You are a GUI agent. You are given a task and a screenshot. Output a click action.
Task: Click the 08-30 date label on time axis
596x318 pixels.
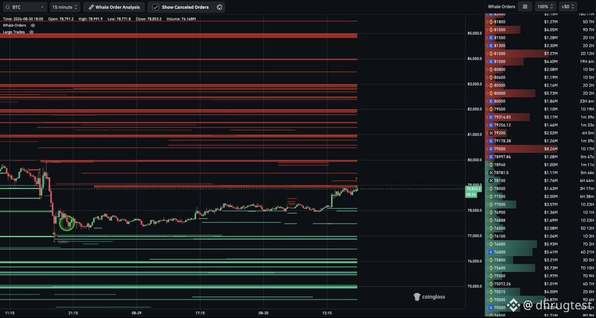coord(264,313)
